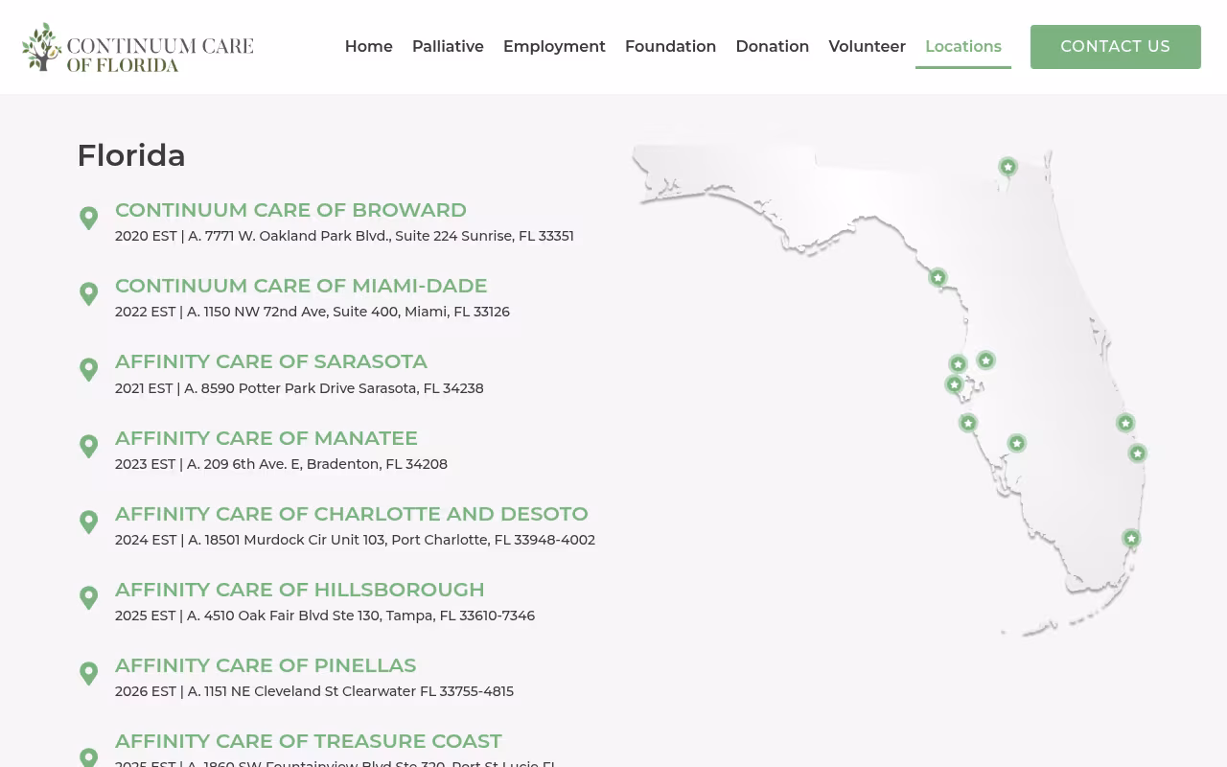Click the Florida section heading
Image resolution: width=1227 pixels, height=767 pixels.
(131, 155)
